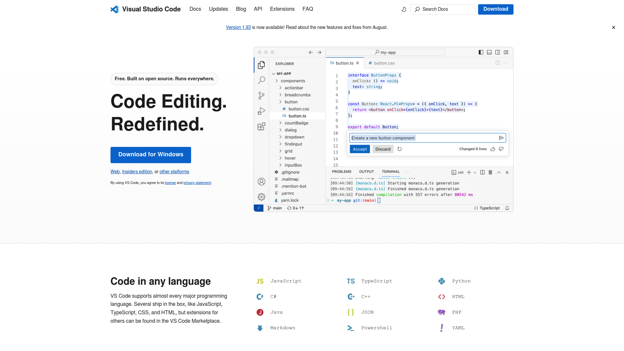This screenshot has height=351, width=624.
Task: Open the Extensions menu item
Action: tap(282, 9)
